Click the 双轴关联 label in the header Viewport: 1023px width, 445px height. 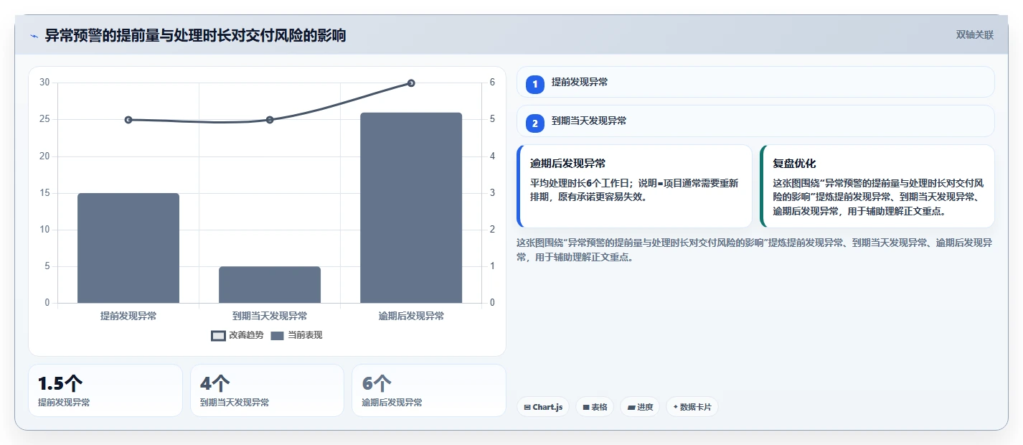974,35
